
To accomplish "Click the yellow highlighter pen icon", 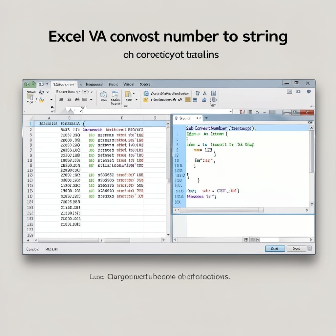I will point(41,100).
